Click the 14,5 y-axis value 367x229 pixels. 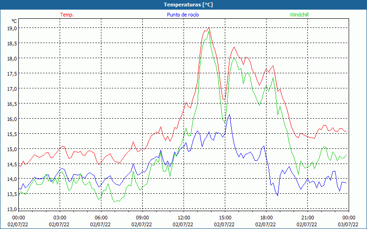[x=12, y=164]
